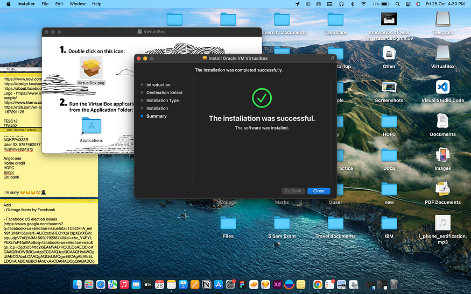Click the Siri icon in menu bar
Viewport: 471px width, 294px height.
pyautogui.click(x=418, y=4)
